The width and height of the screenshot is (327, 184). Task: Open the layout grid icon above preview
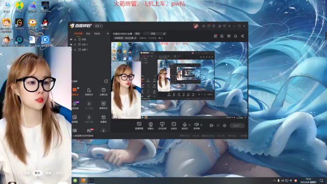click(x=229, y=36)
